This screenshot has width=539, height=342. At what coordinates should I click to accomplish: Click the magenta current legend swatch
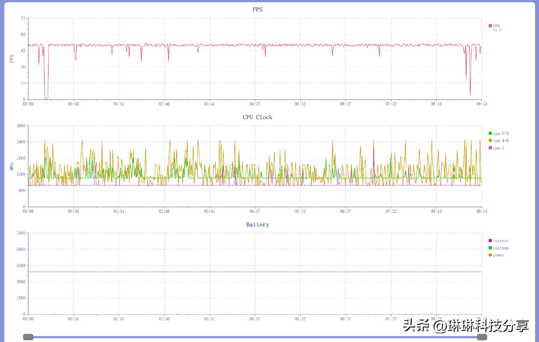point(490,241)
